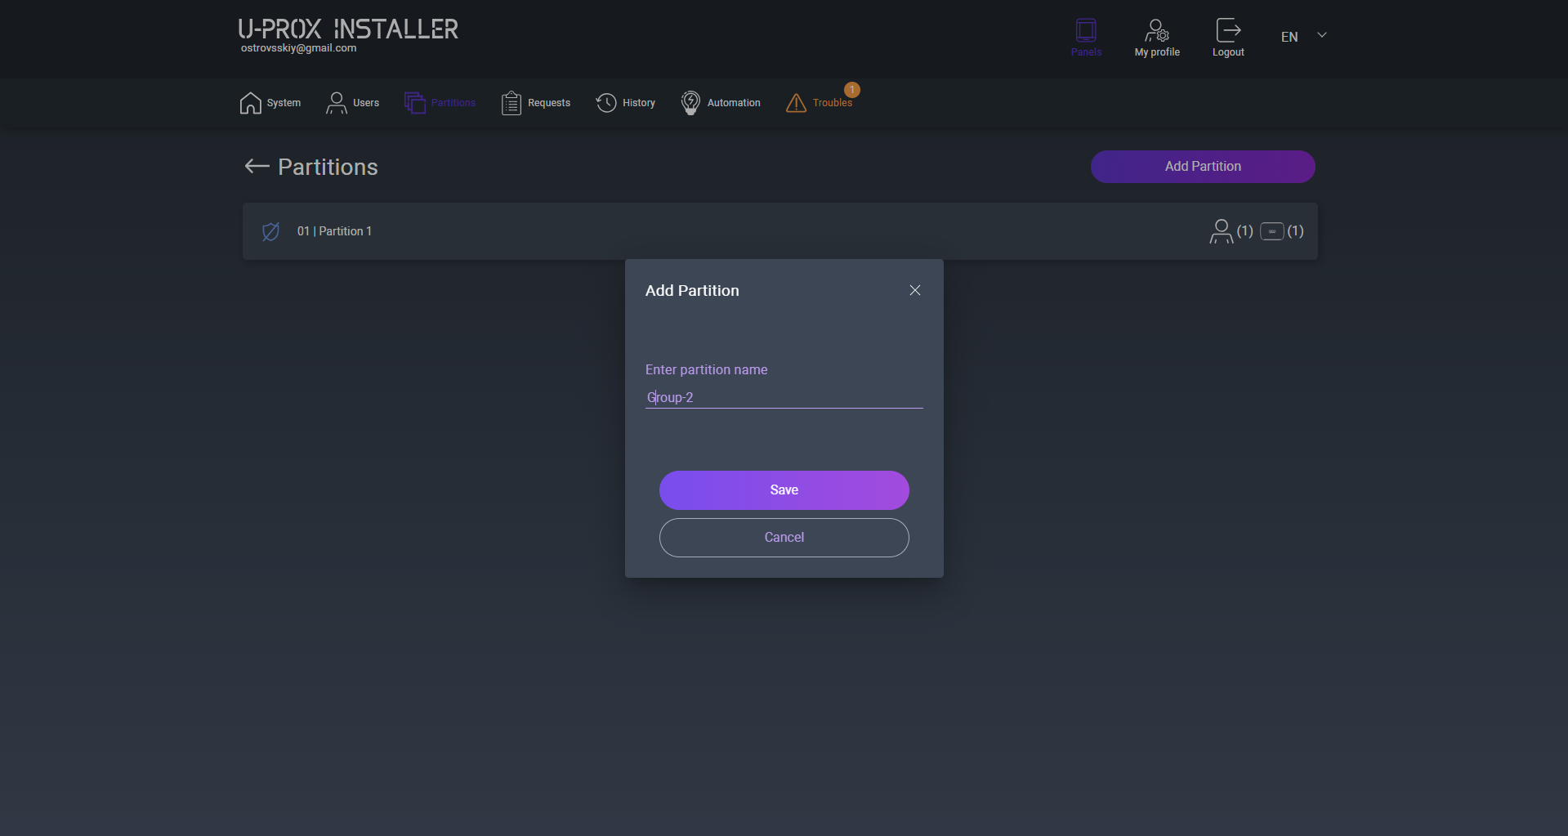Open My profile settings icon
Viewport: 1568px width, 836px height.
[x=1157, y=31]
